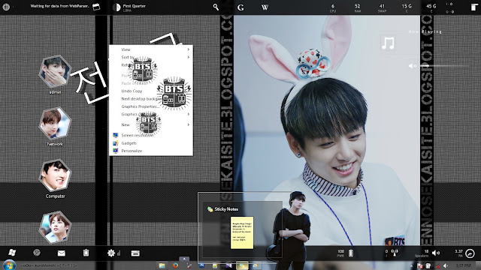481x270 pixels.
Task: Click the SWAP usage meter
Action: [x=382, y=8]
